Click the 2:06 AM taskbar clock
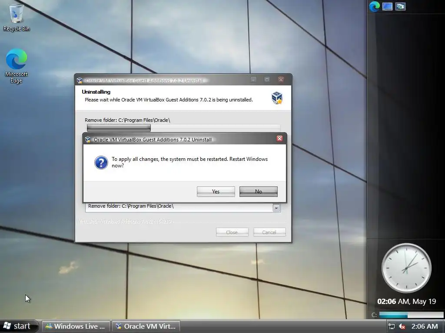This screenshot has width=445, height=333. pyautogui.click(x=425, y=326)
